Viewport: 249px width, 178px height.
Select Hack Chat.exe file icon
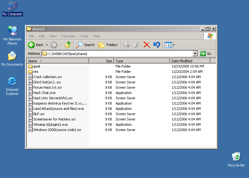point(30,92)
